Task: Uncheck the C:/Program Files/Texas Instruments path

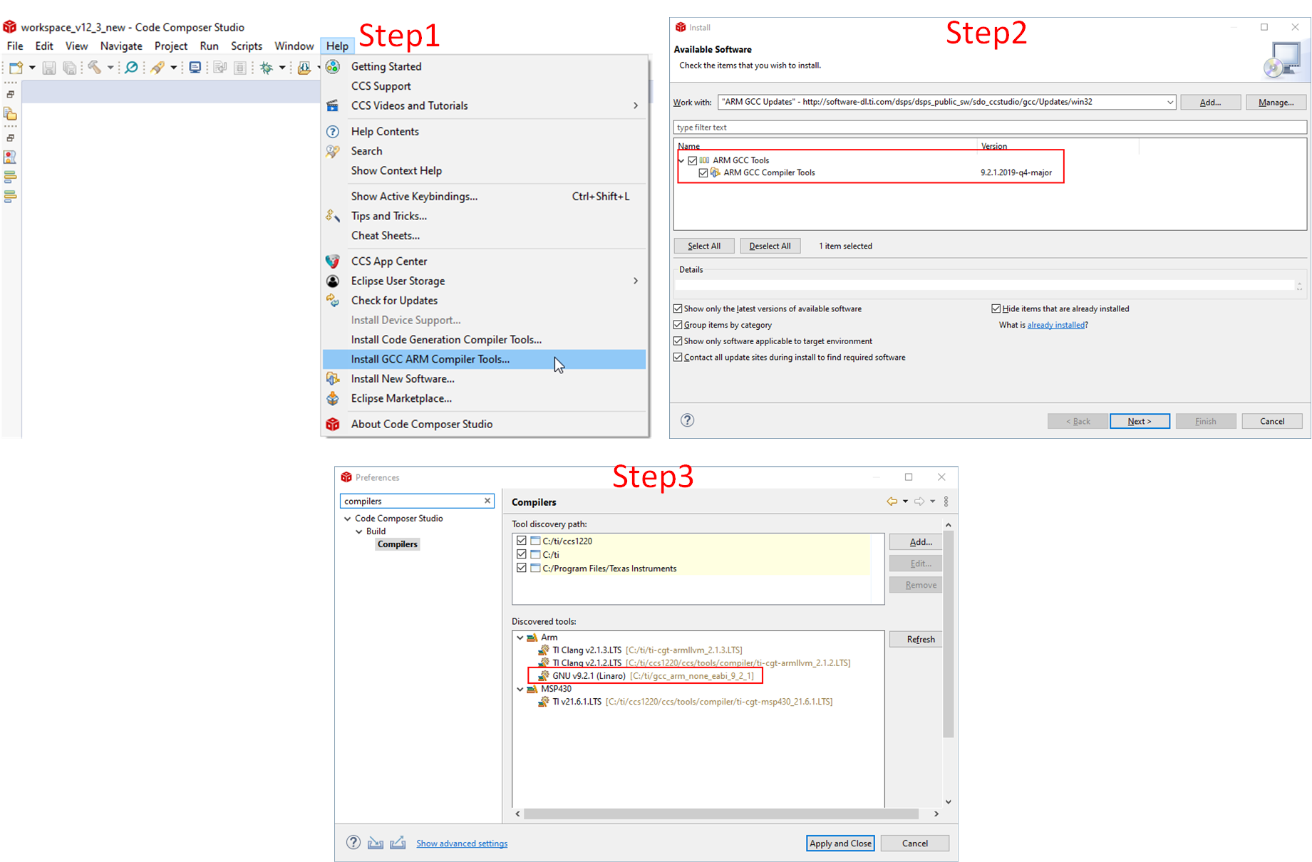Action: [522, 568]
